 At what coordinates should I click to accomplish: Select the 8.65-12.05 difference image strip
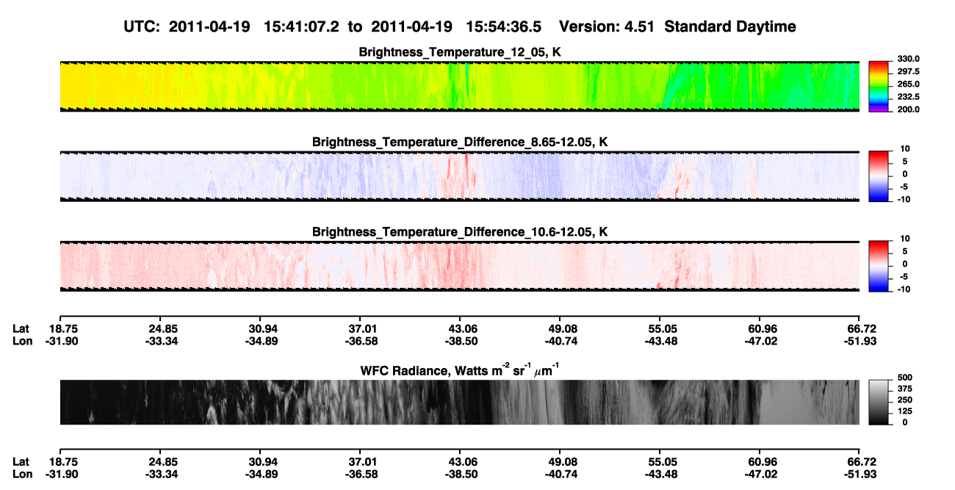(459, 176)
